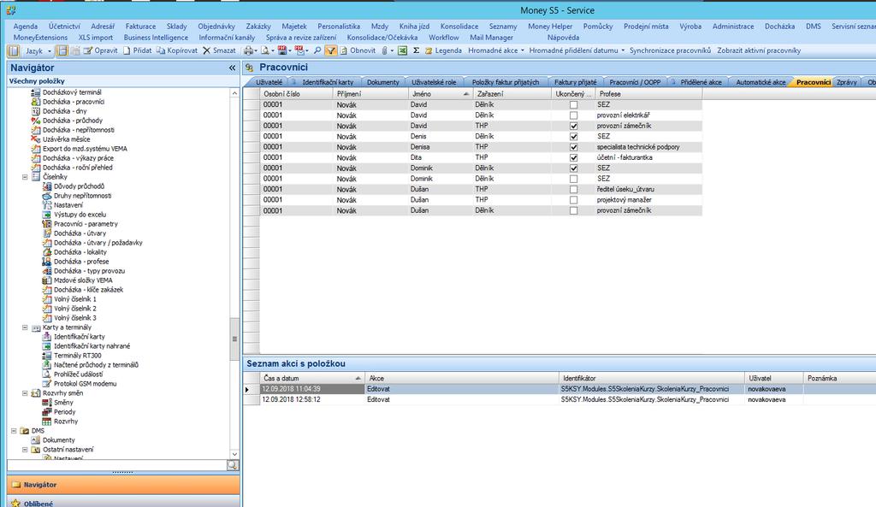The height and width of the screenshot is (507, 876).
Task: Click the paperclip attachment icon in toolbar
Action: pos(384,50)
